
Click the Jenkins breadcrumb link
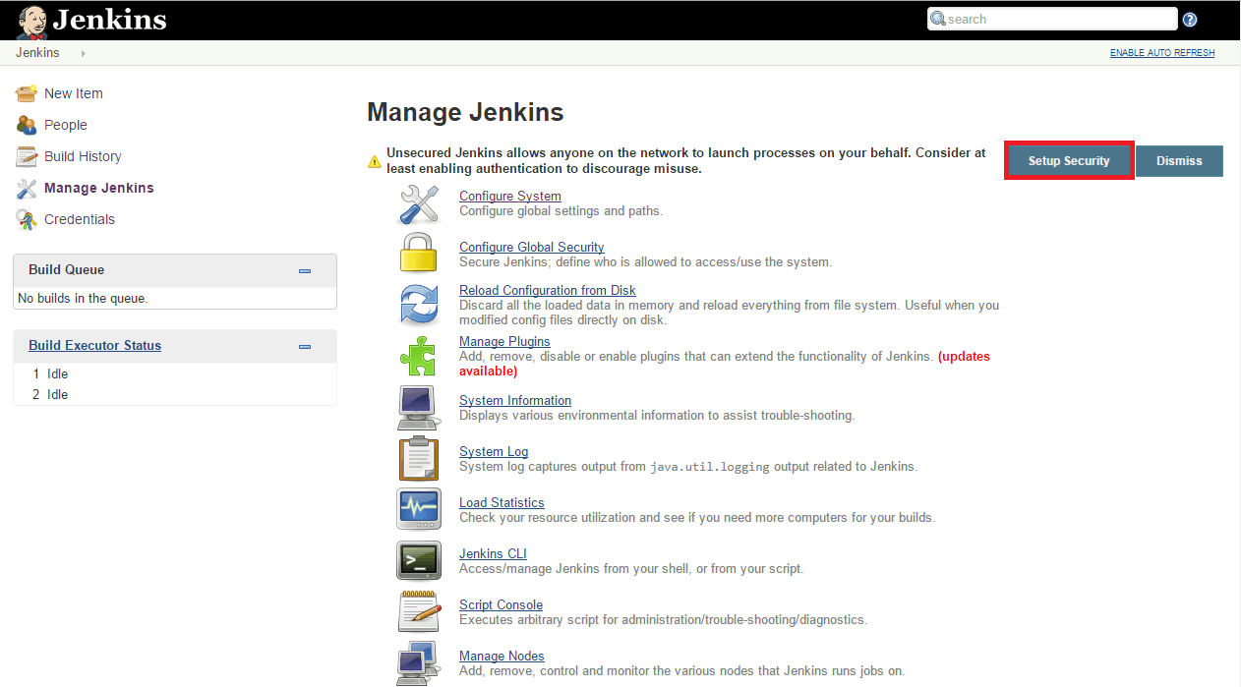coord(37,53)
